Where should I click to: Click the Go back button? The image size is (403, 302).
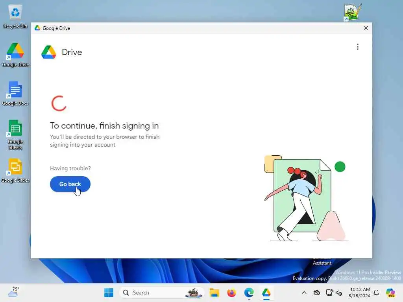70,184
